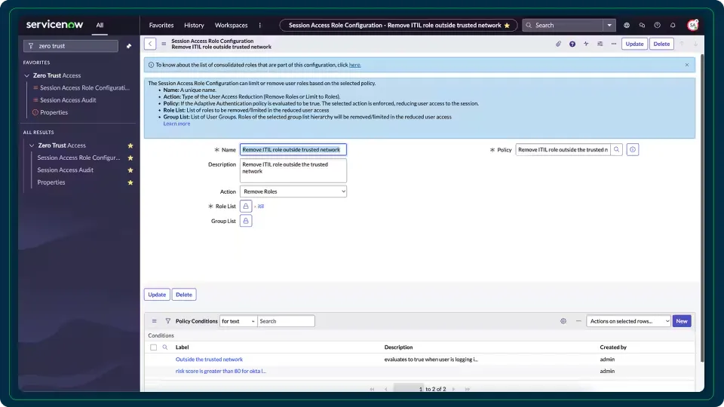This screenshot has width=724, height=407.
Task: Collapse Zero Trust Access under All Results
Action: pos(32,145)
